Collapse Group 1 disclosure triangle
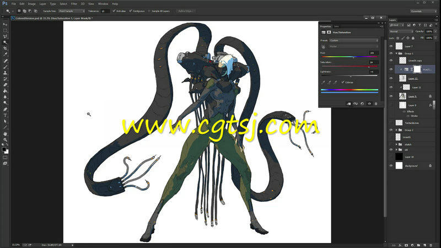Image resolution: width=441 pixels, height=248 pixels. (396, 53)
